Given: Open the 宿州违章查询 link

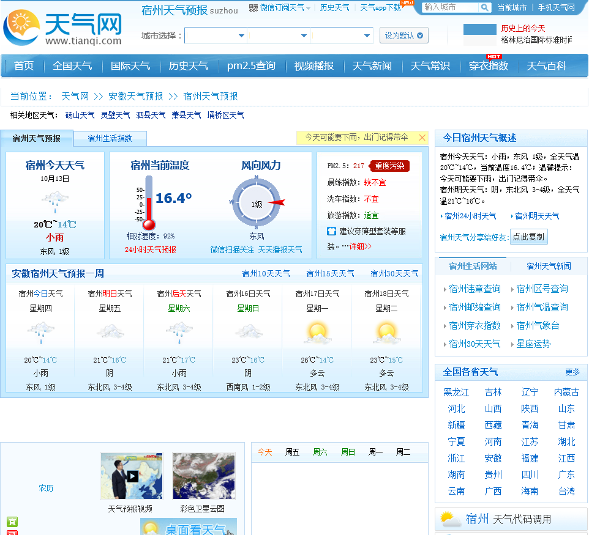Looking at the screenshot, I should click(x=475, y=289).
